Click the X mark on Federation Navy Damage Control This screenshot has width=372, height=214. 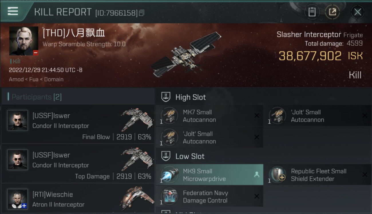tap(257, 196)
